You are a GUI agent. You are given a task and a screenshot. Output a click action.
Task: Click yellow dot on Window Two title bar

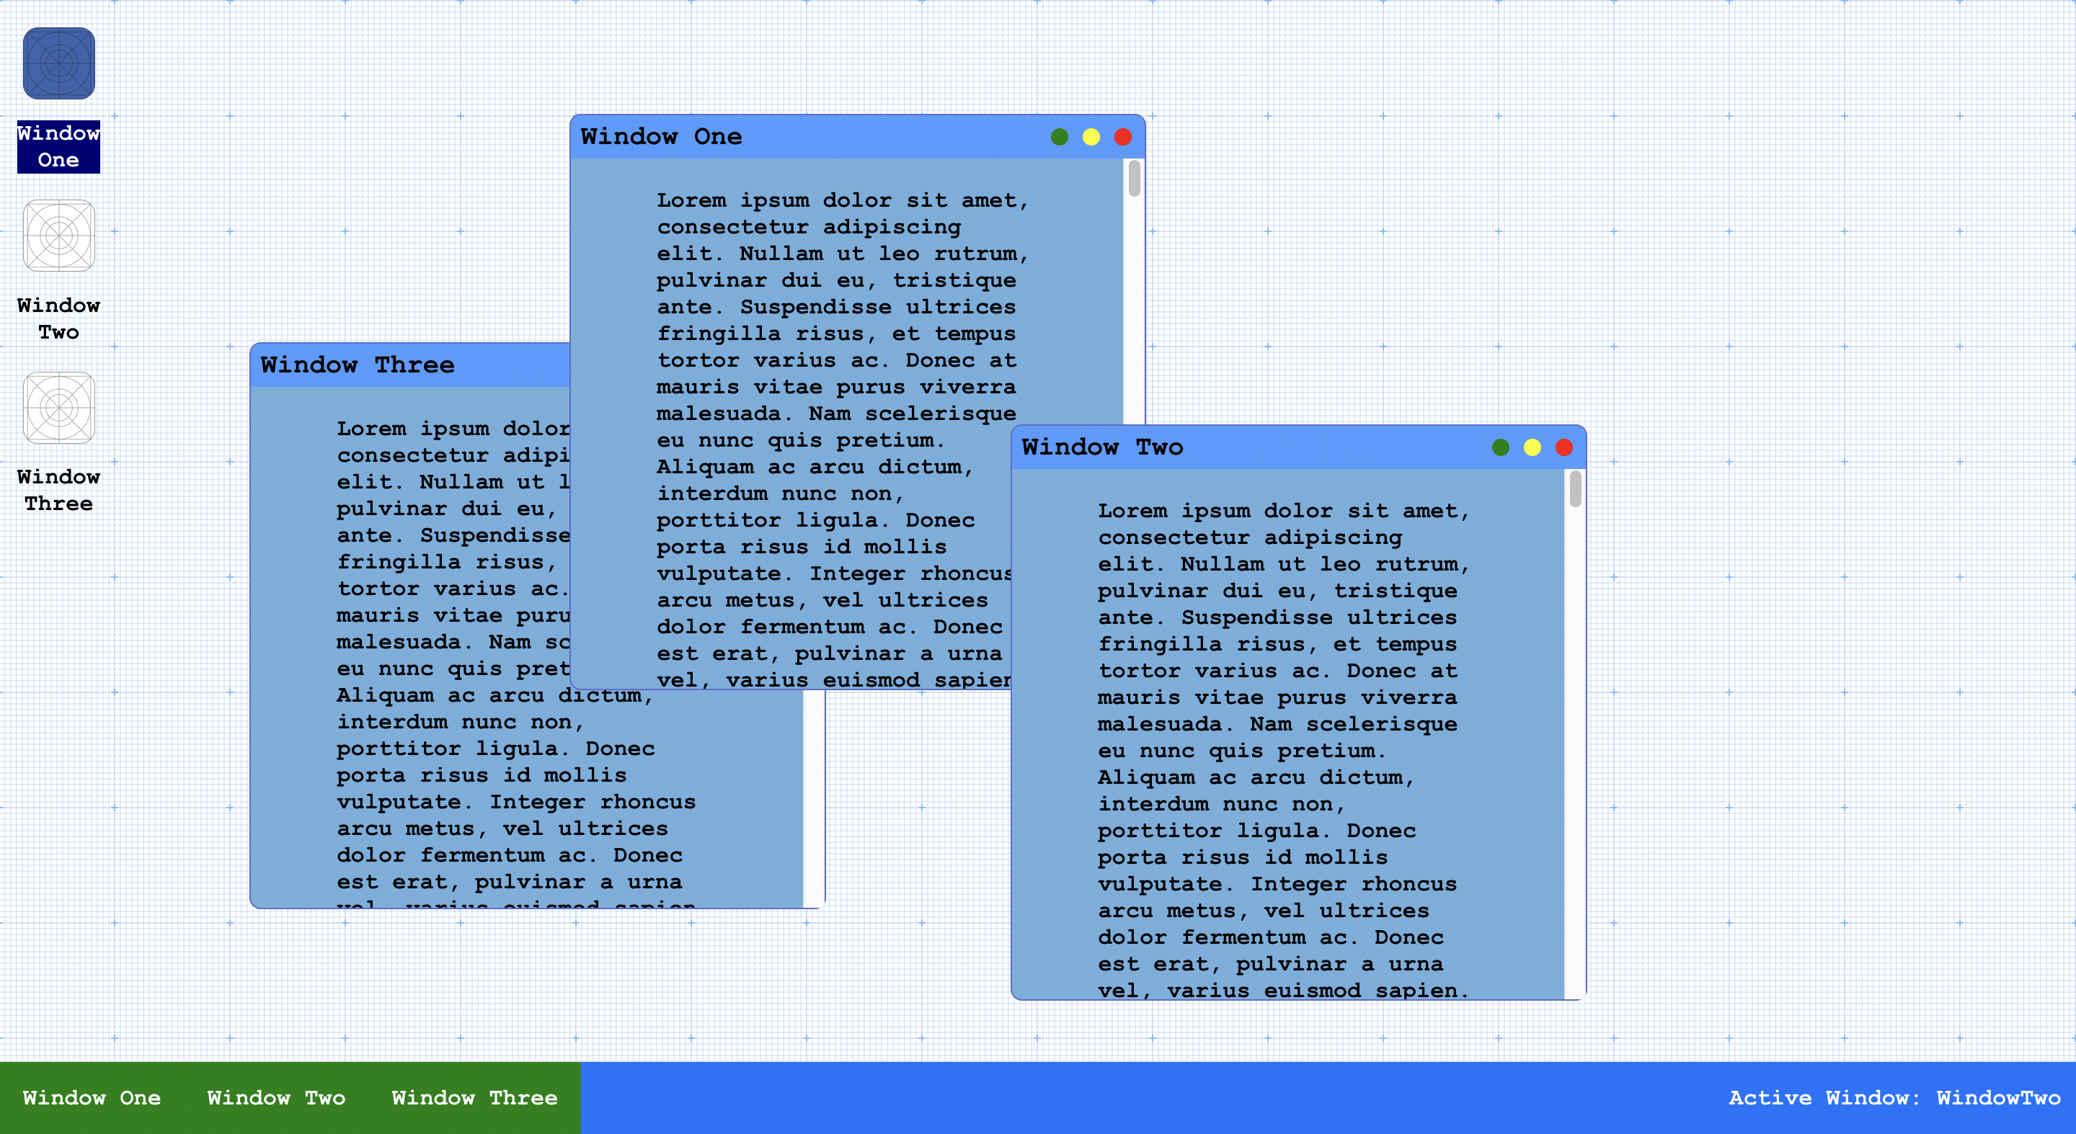tap(1532, 448)
